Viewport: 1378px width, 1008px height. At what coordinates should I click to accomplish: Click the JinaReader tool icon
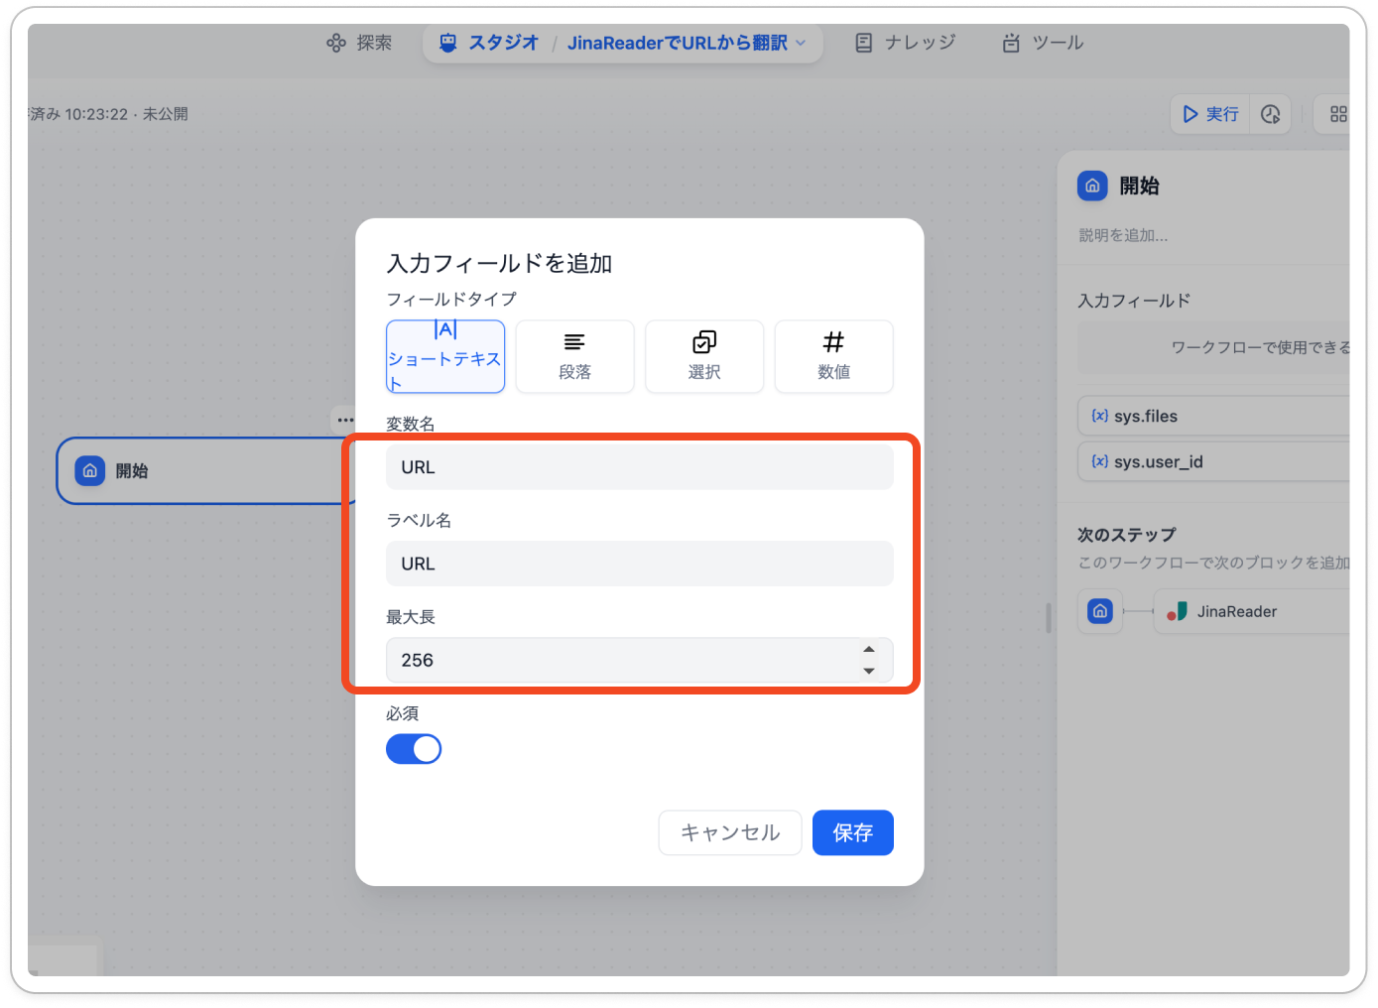point(1178,611)
